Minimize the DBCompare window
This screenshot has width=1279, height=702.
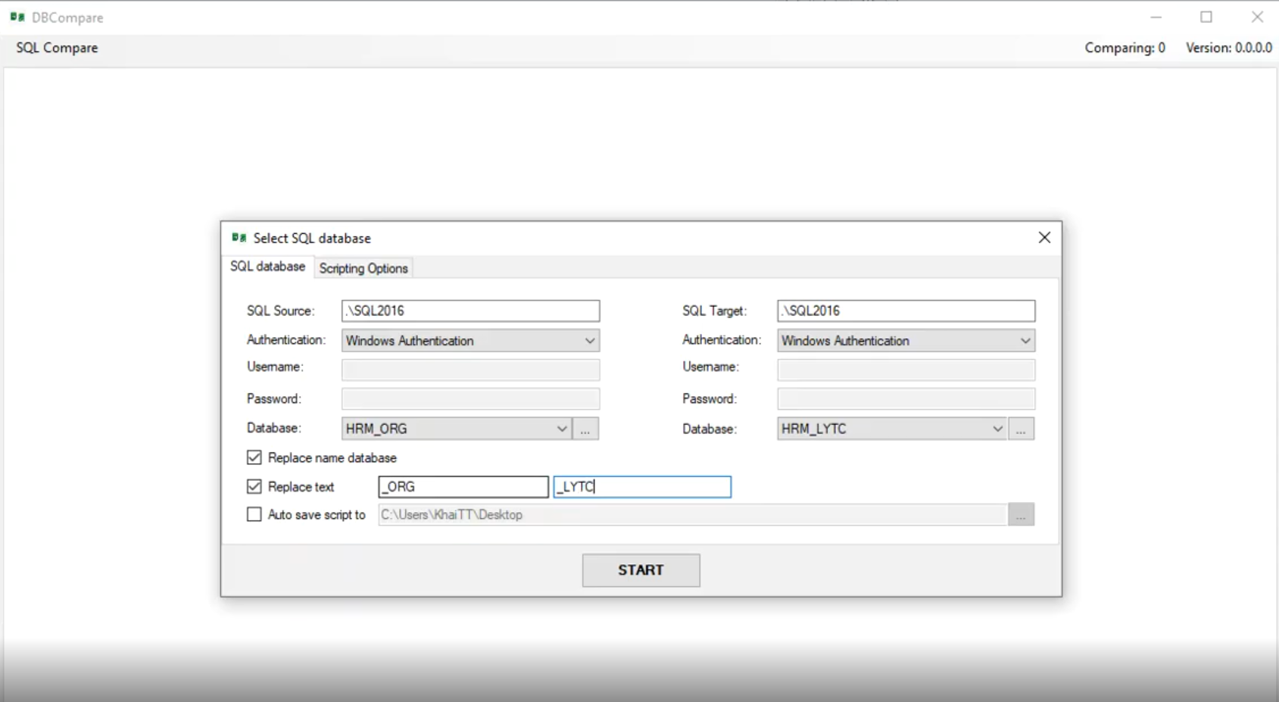(x=1156, y=17)
